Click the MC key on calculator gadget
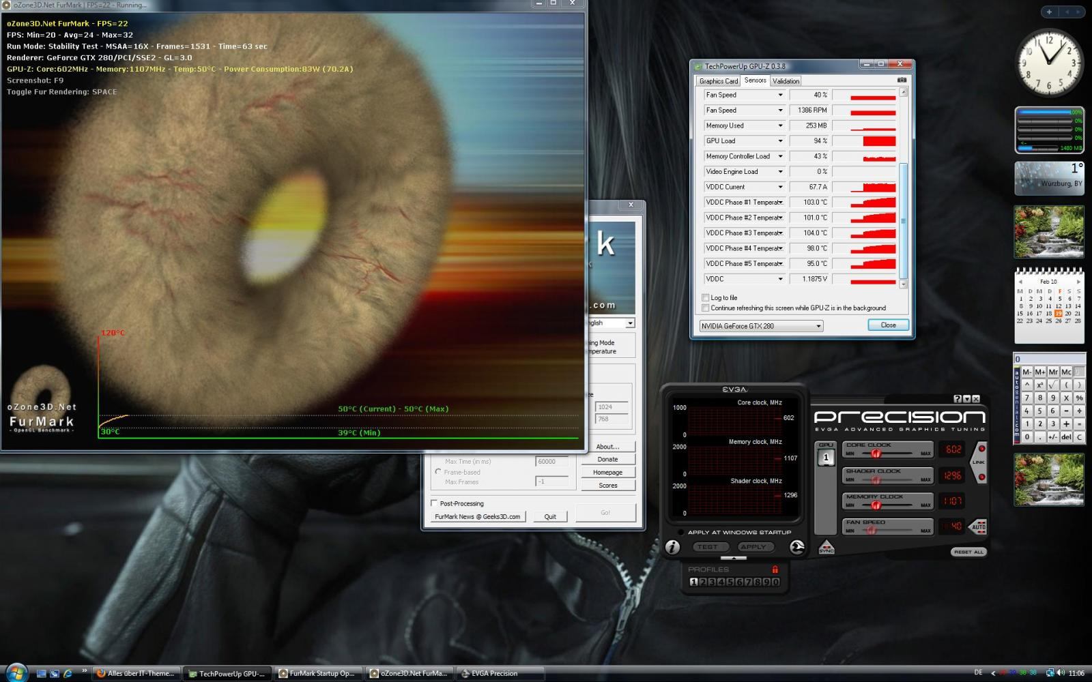Viewport: 1092px width, 682px height. pos(1066,372)
